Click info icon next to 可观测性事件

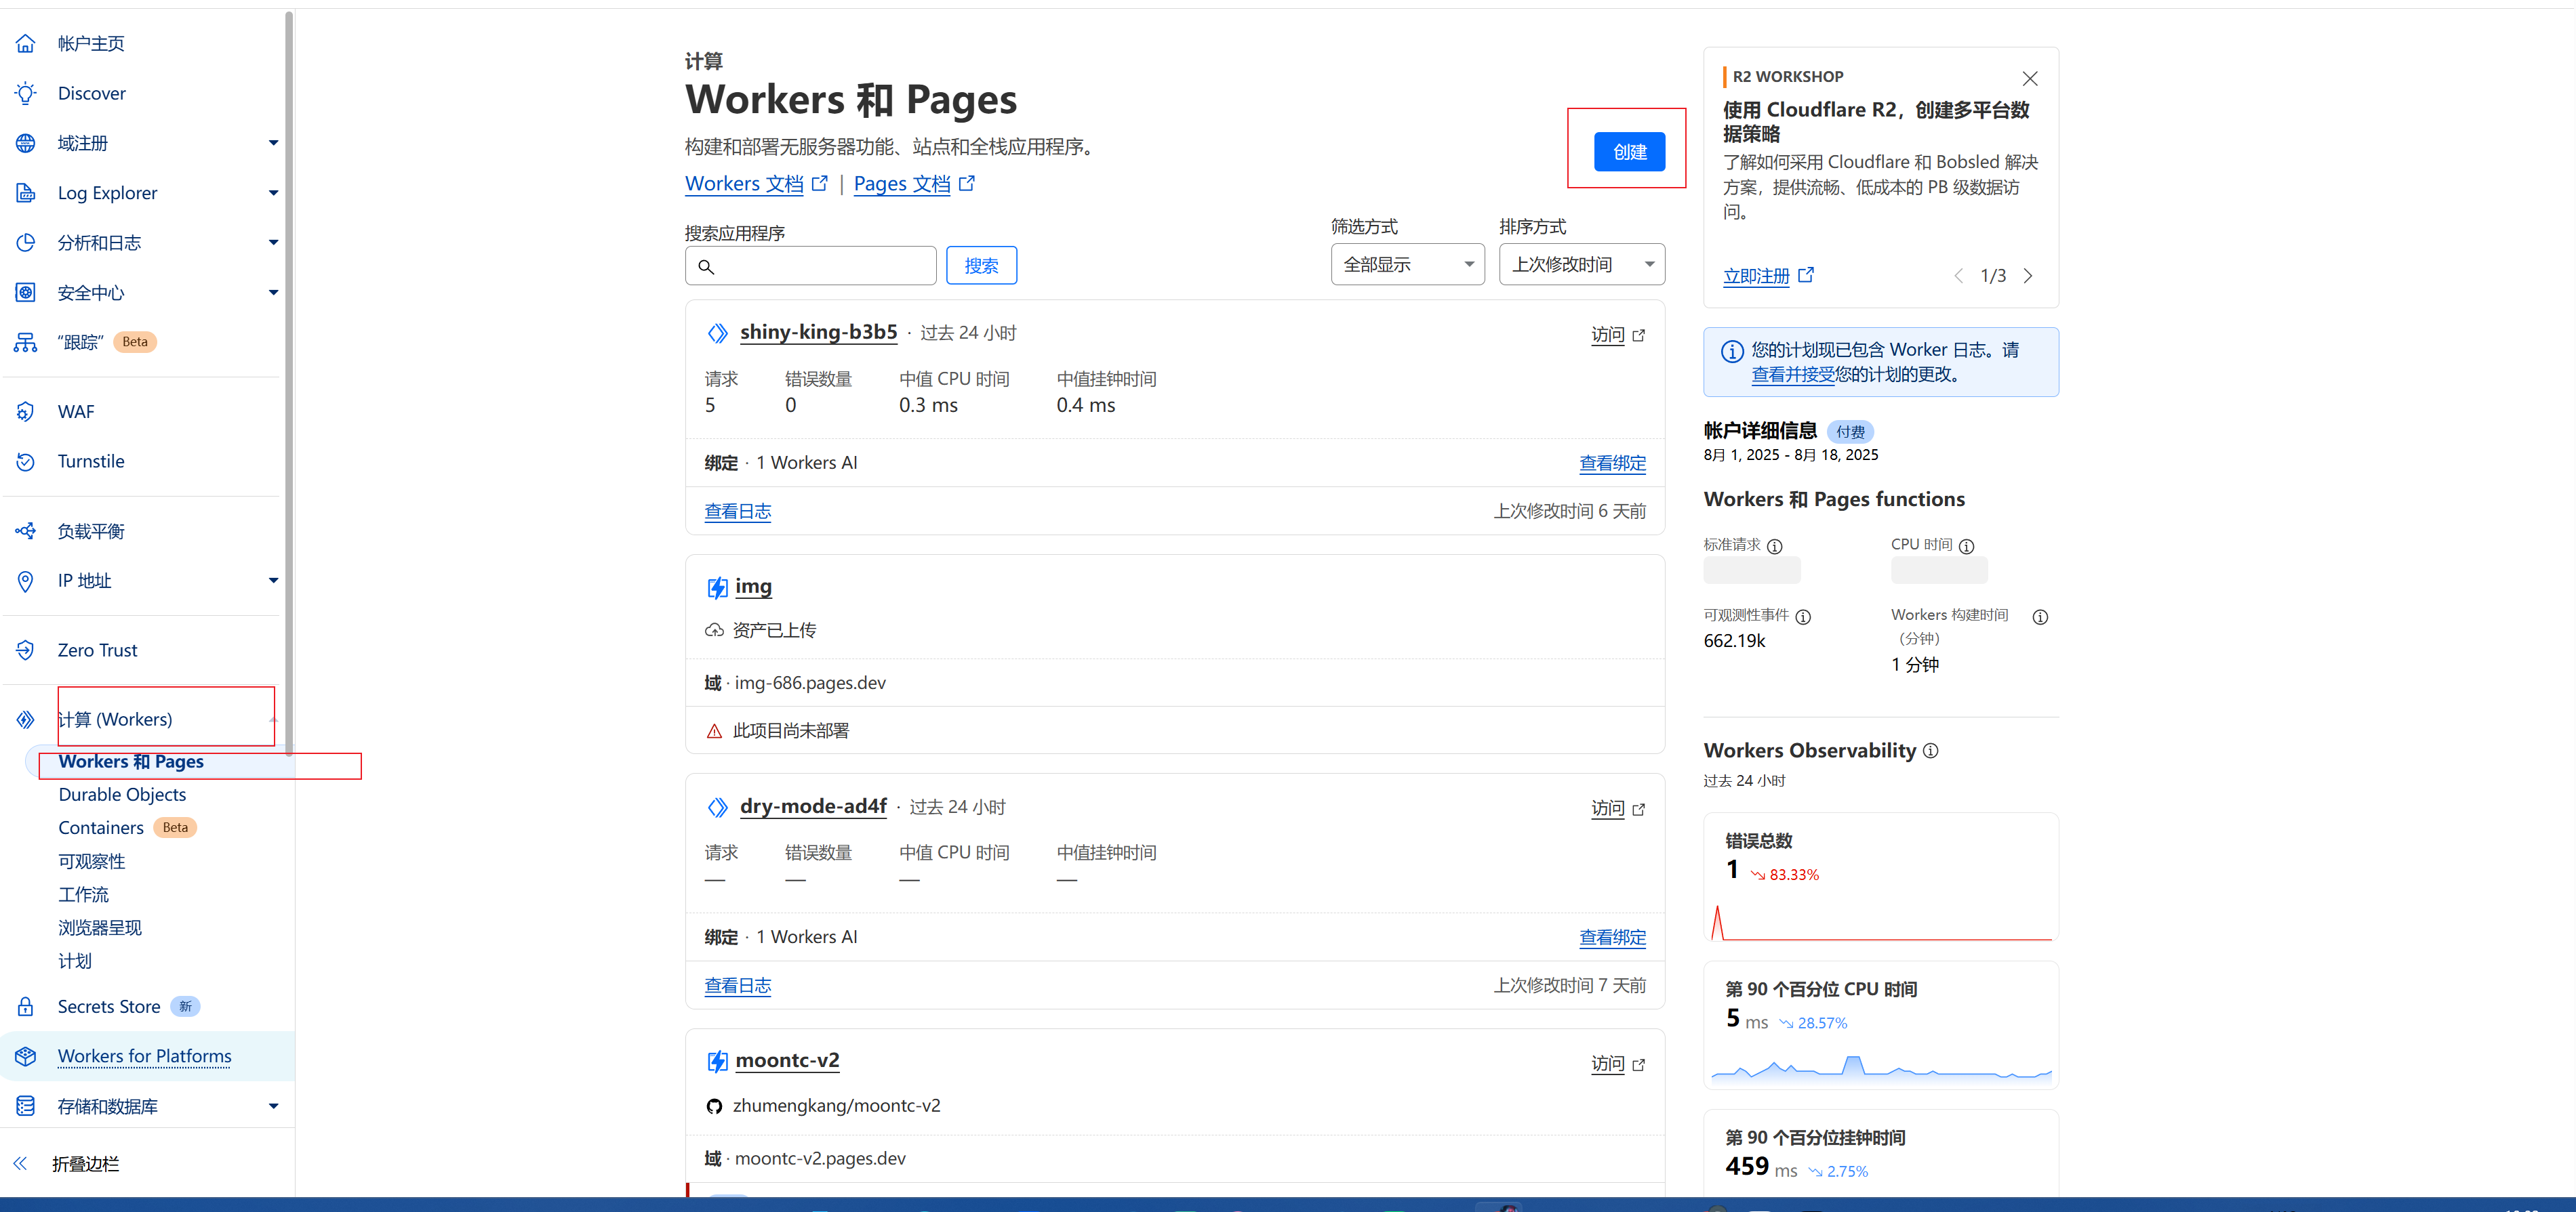(x=1803, y=617)
